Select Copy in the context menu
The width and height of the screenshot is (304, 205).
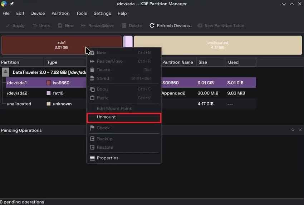(x=124, y=89)
